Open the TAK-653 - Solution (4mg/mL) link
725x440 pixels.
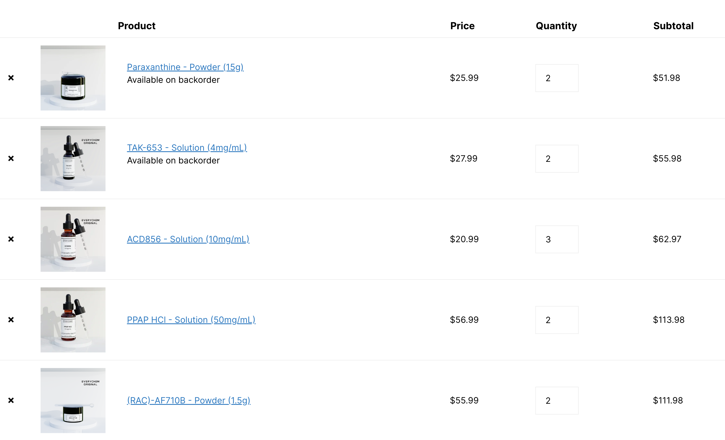tap(187, 148)
